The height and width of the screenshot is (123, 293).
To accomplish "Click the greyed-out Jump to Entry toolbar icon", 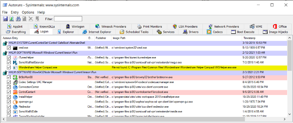I will (x=37, y=19).
